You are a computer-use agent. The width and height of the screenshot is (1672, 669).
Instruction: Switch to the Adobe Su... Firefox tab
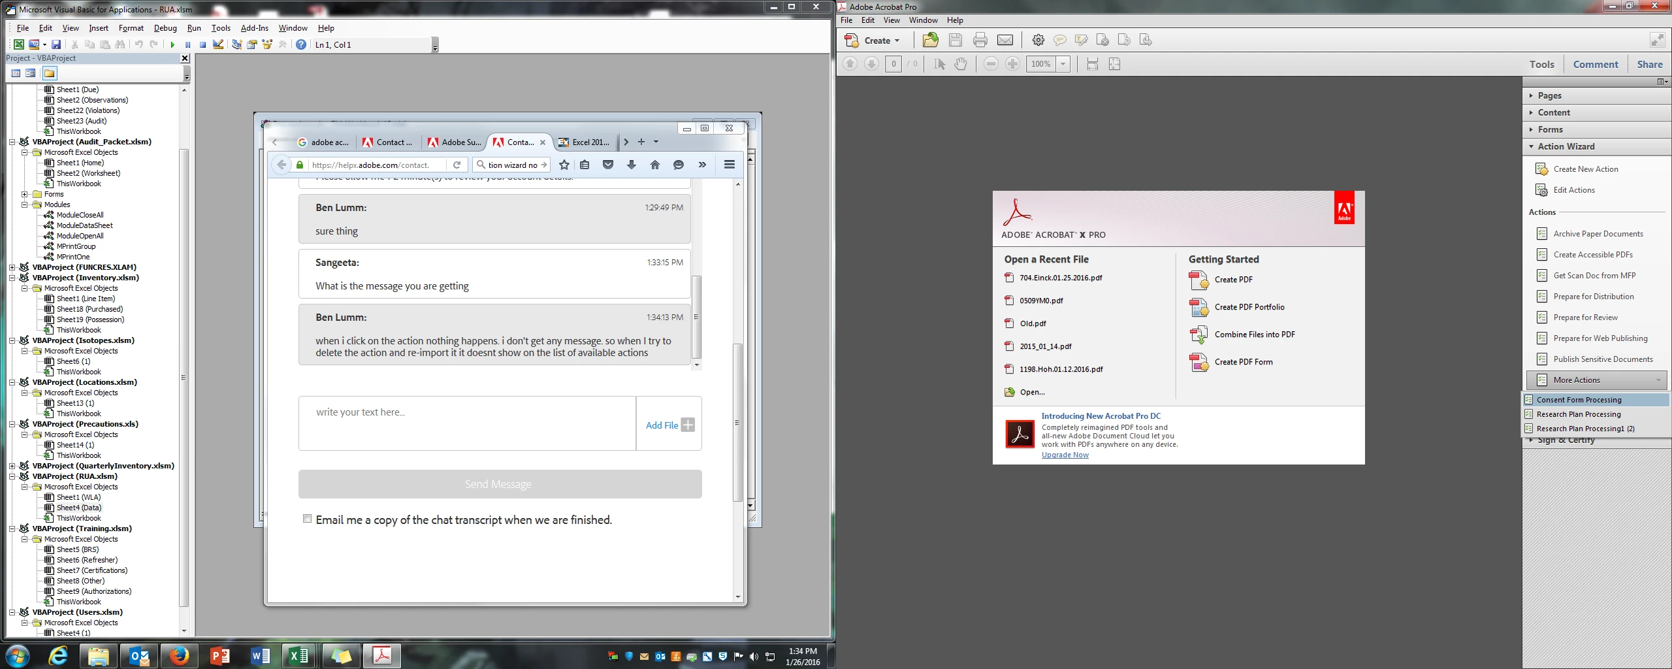tap(454, 142)
